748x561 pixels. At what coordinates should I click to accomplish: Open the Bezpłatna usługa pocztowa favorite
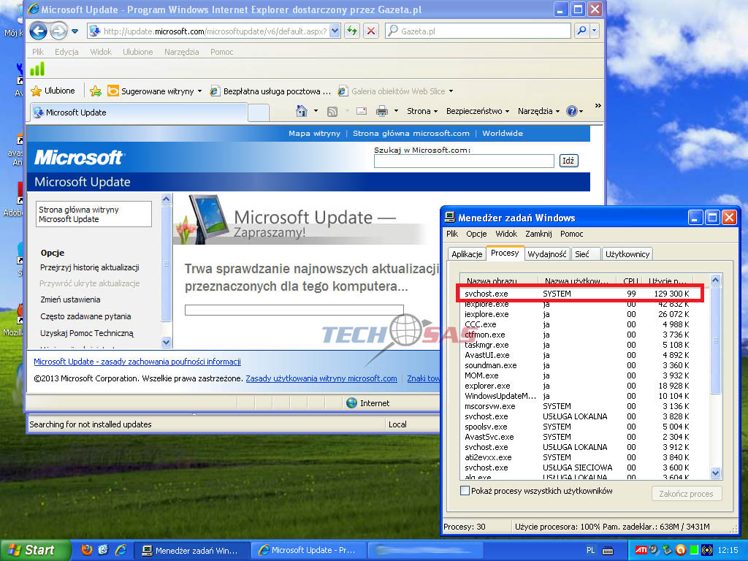click(270, 91)
